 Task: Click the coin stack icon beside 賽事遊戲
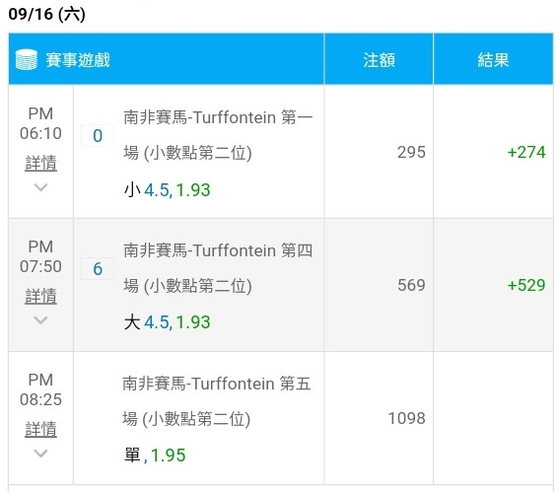(x=27, y=59)
